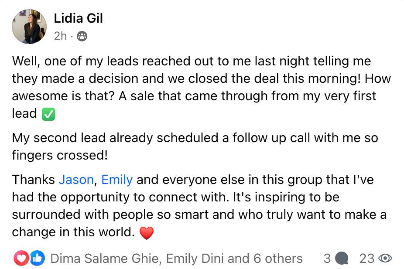Click Lidia Gil's profile picture

pyautogui.click(x=29, y=27)
